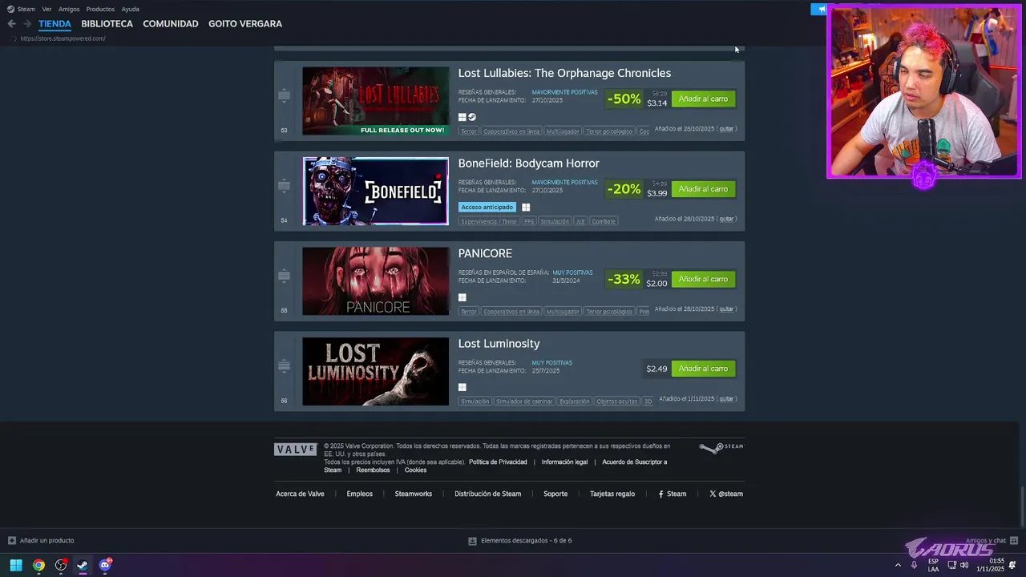Switch to the COMUNIDAD tab
Image resolution: width=1026 pixels, height=577 pixels.
point(171,24)
